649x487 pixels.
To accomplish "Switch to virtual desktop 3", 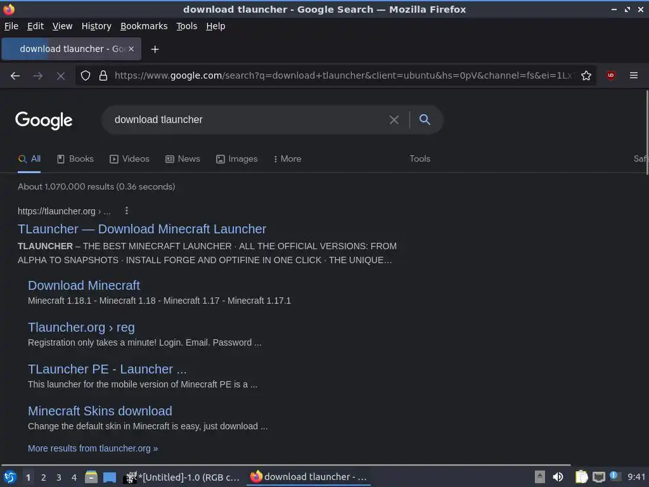I will pyautogui.click(x=59, y=477).
